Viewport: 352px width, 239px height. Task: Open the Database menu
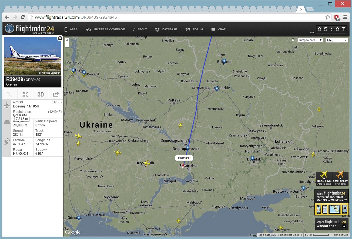tap(166, 30)
